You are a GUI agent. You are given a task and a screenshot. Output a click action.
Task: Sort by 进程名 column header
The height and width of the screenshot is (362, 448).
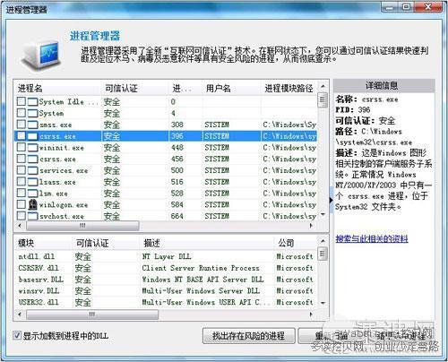(x=57, y=88)
